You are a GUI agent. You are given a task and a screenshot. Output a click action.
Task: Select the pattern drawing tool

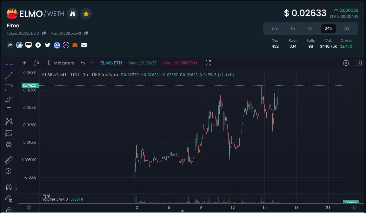point(9,121)
